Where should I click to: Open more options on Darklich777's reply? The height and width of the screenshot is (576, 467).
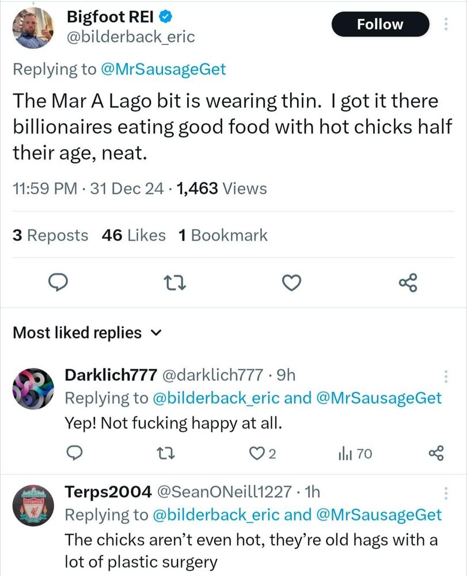click(445, 376)
